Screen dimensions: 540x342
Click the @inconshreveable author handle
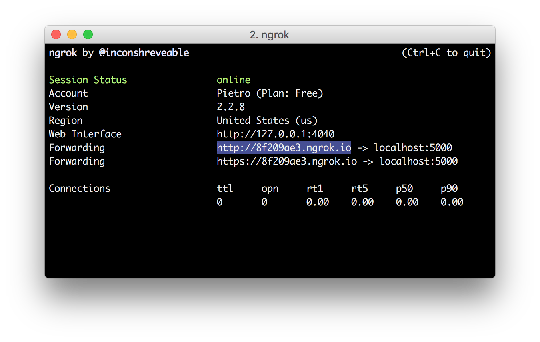[x=144, y=53]
